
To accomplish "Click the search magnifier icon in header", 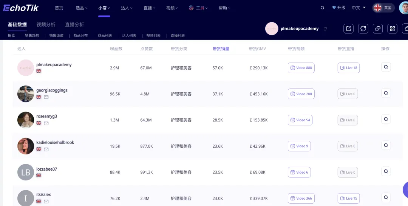I will click(x=322, y=8).
